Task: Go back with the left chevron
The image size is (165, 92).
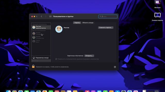Action: pos(42,16)
